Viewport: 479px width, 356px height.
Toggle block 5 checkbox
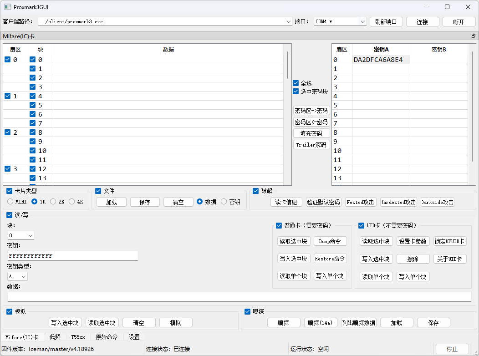tap(32, 105)
